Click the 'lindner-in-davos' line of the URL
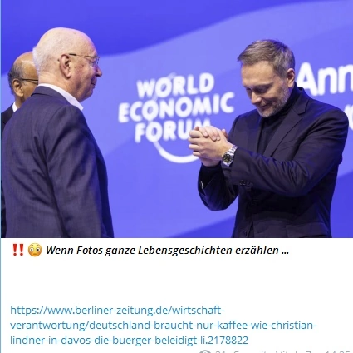The height and width of the screenshot is (353, 353). [129, 340]
